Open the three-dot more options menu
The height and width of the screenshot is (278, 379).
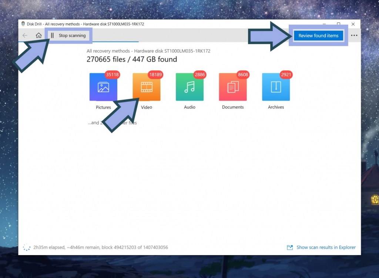354,35
